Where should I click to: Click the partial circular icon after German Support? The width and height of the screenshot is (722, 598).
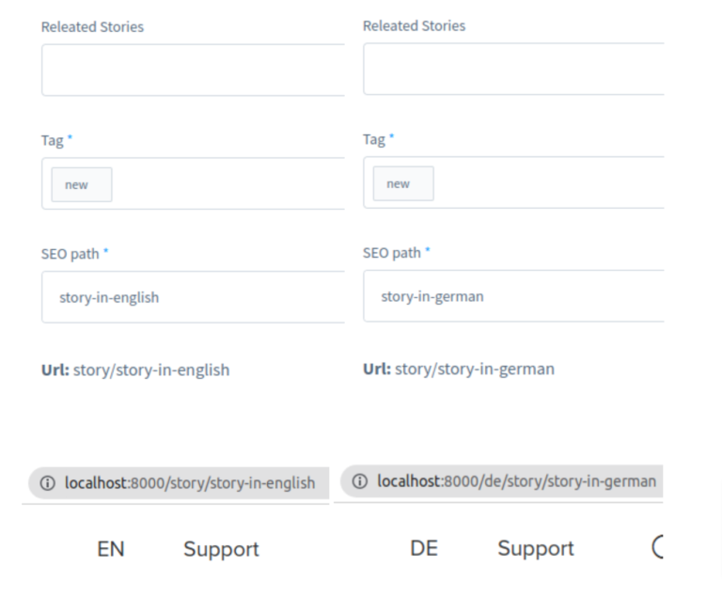[658, 547]
